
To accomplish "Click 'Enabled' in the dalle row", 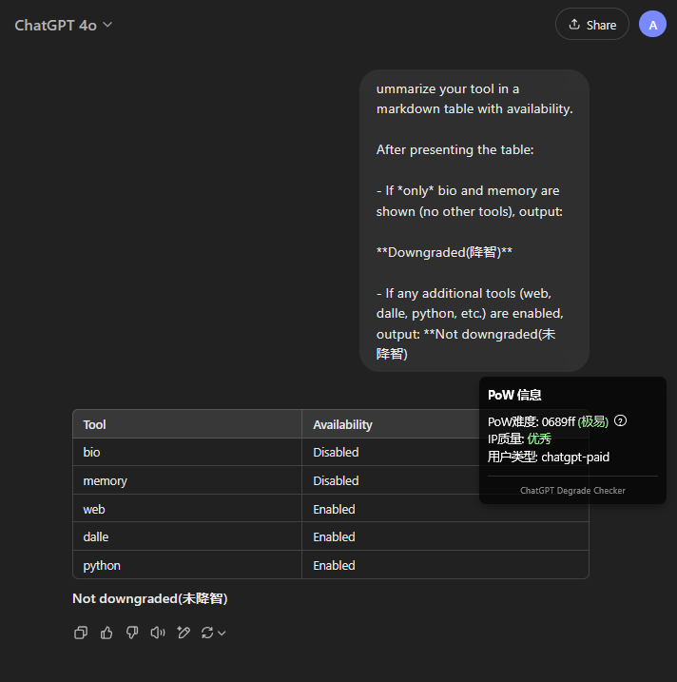I will (334, 536).
